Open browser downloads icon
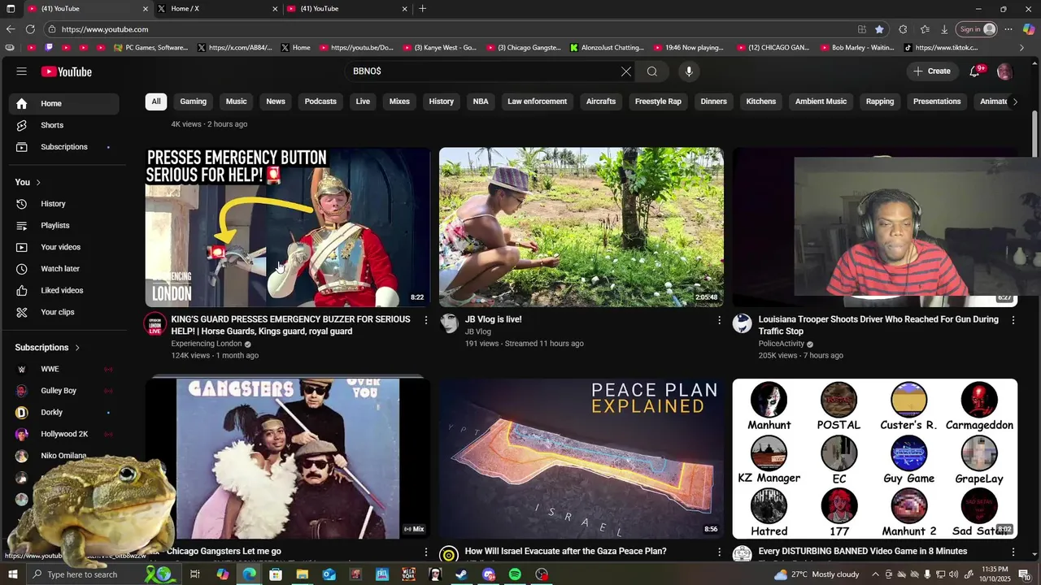Screen dimensions: 1041x585 944,29
